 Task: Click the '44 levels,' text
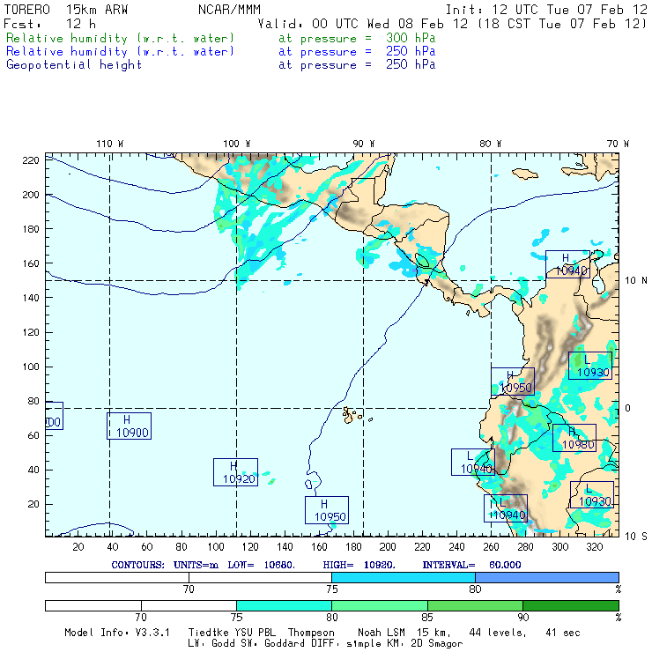[498, 633]
